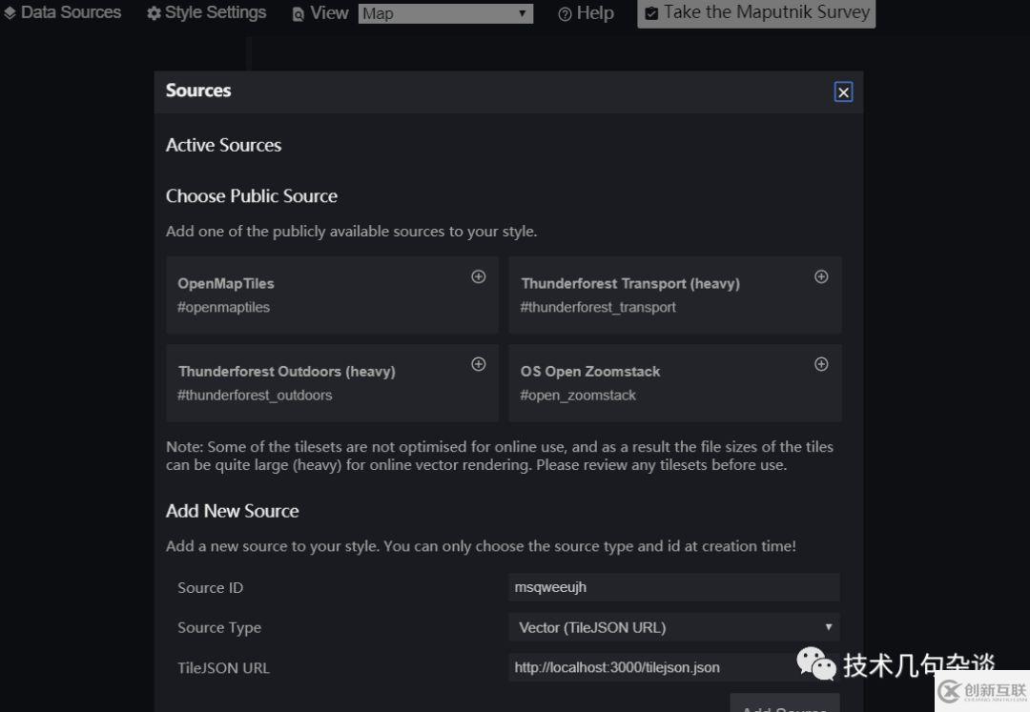This screenshot has height=712, width=1030.
Task: Click Take the Maputnik Survey button
Action: coord(756,12)
